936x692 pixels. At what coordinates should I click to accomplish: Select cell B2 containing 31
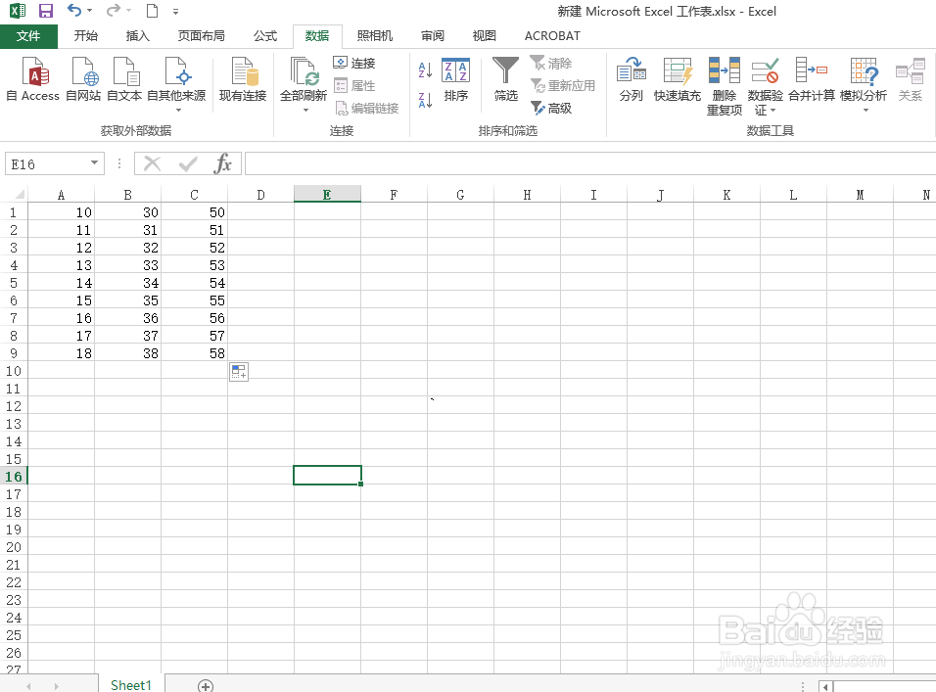point(127,230)
